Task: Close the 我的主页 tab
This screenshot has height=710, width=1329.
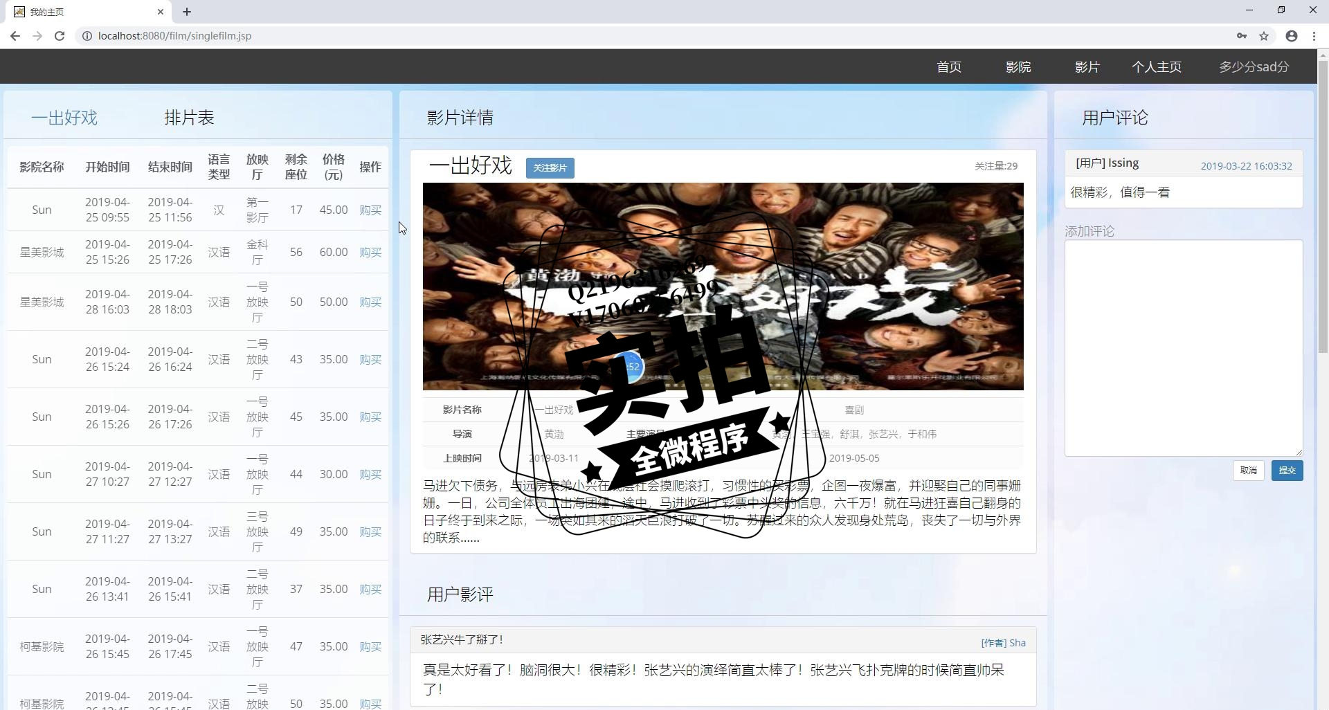Action: tap(161, 12)
